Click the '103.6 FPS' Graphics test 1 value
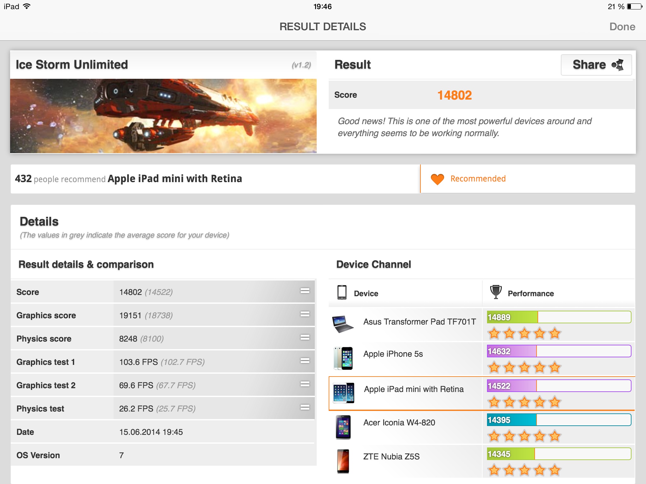This screenshot has height=484, width=646. click(138, 362)
